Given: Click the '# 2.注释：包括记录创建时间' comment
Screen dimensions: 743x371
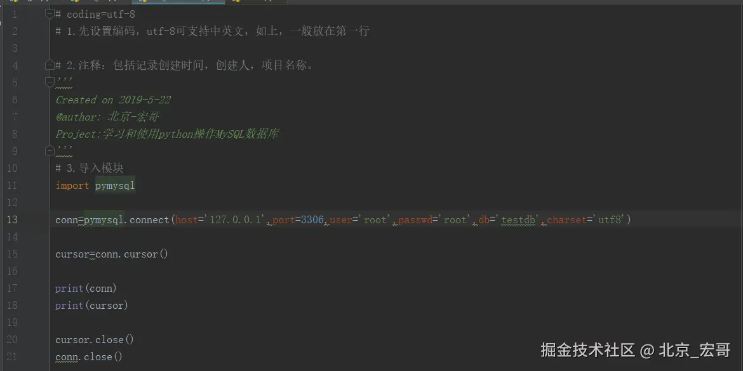Looking at the screenshot, I should pyautogui.click(x=184, y=65).
